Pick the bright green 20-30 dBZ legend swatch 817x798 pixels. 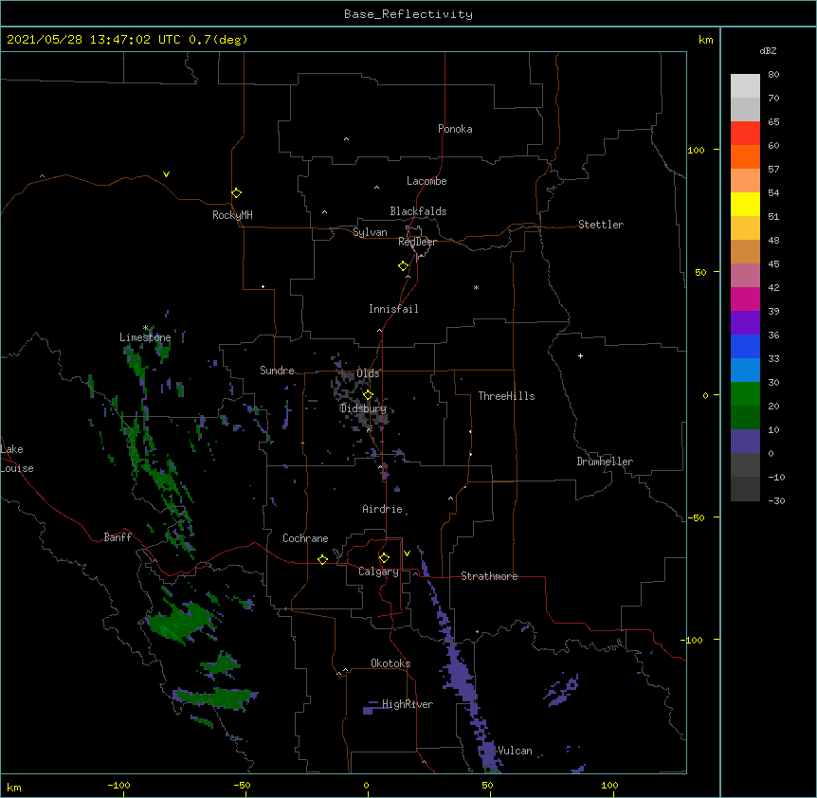point(745,394)
